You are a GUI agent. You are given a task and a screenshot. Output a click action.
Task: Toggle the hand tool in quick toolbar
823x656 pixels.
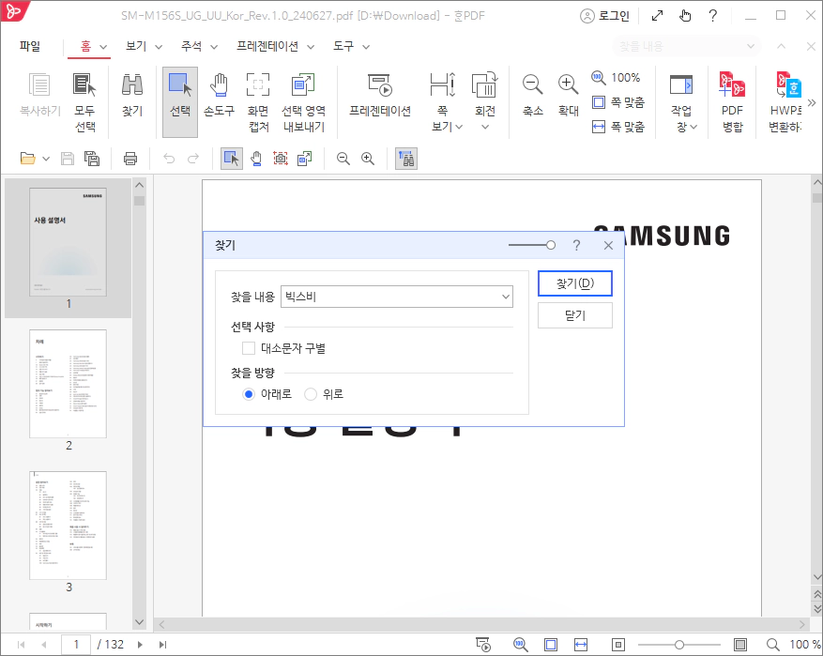pyautogui.click(x=256, y=159)
